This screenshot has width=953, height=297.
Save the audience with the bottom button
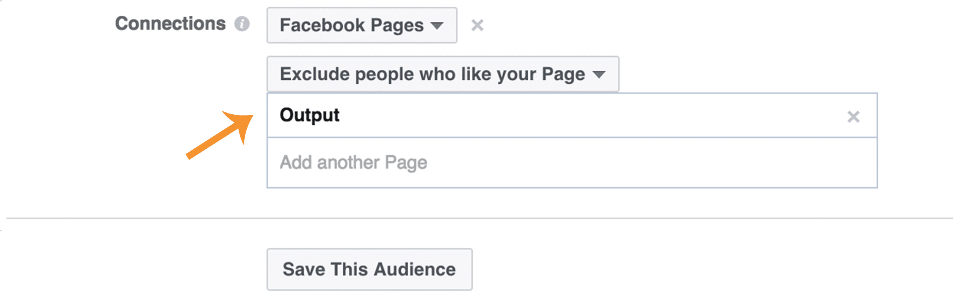click(x=369, y=269)
